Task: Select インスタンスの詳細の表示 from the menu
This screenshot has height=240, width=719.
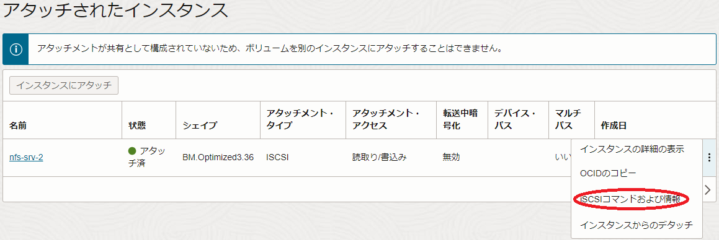Action: point(632,149)
